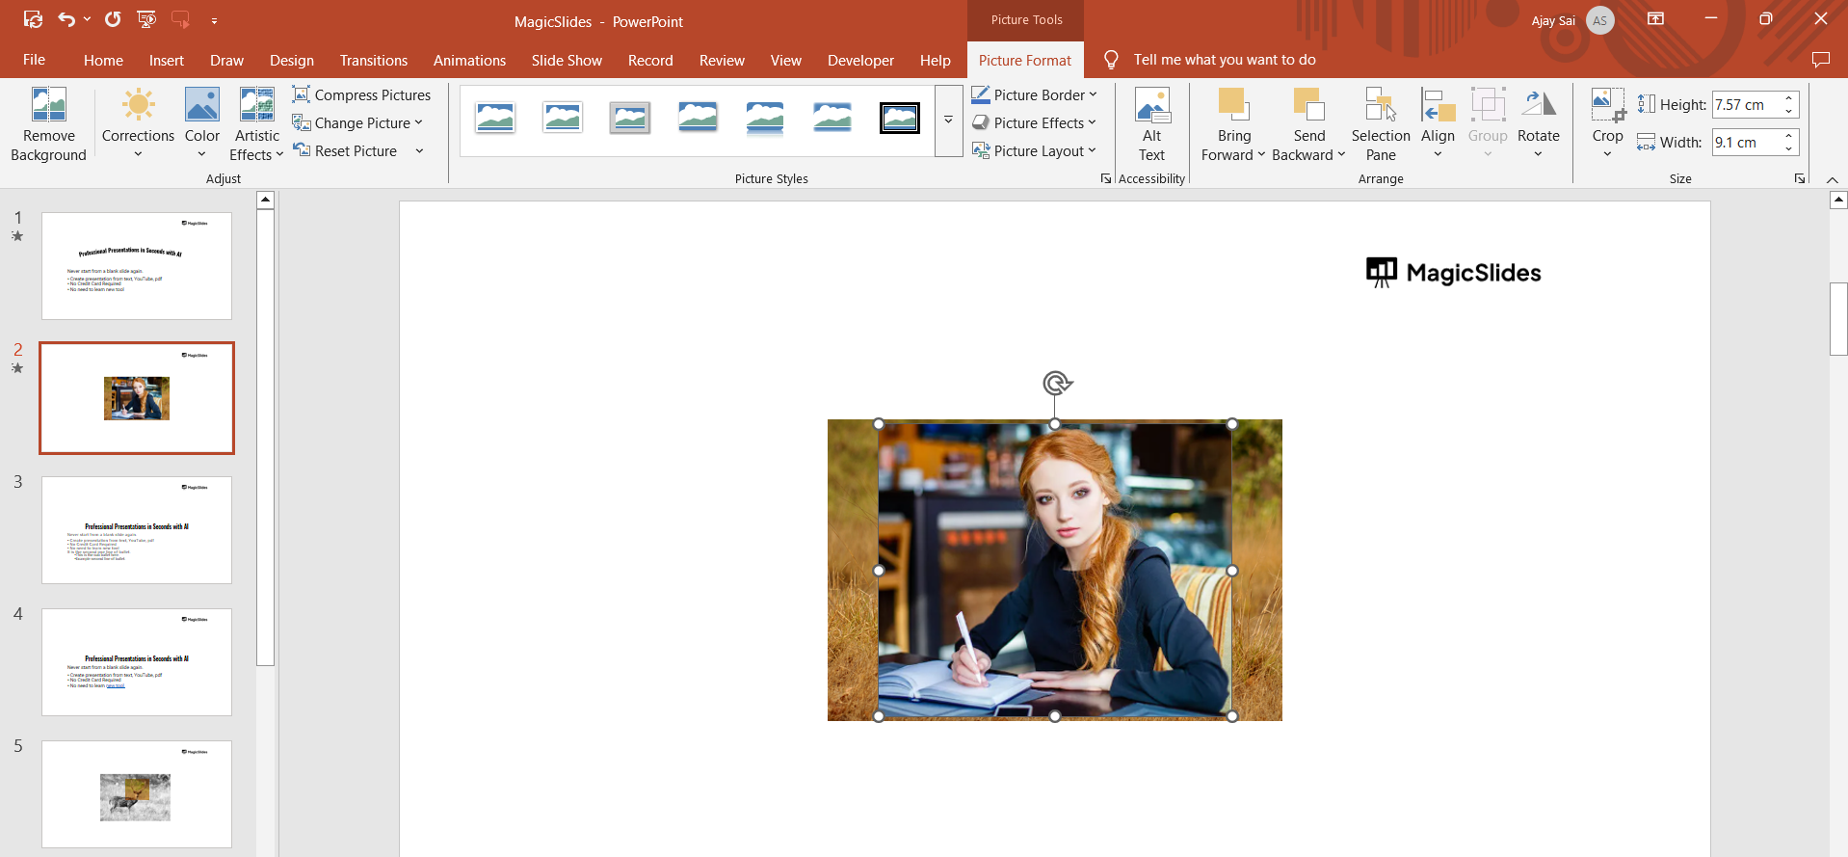Click Reset Picture
The width and height of the screenshot is (1848, 857).
click(x=345, y=150)
